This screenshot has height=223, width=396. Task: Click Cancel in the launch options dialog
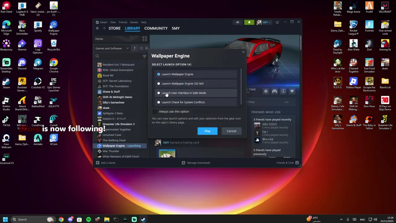[x=231, y=131]
